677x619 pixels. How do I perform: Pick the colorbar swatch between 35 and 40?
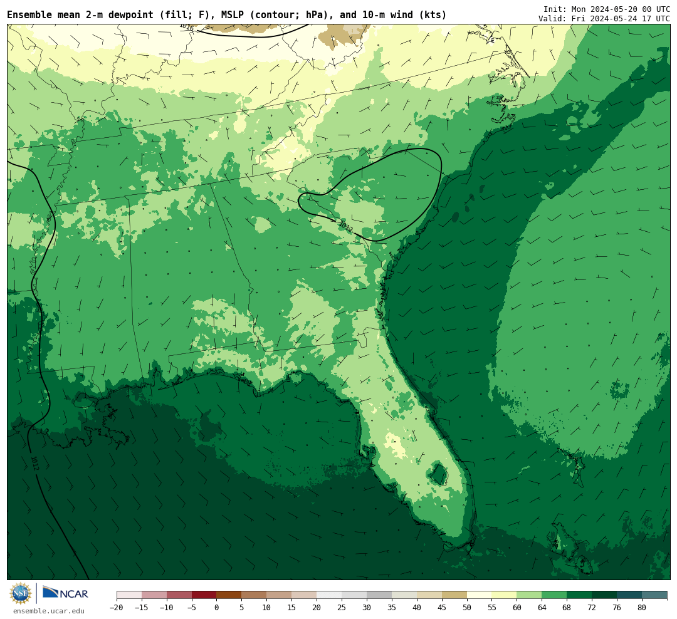(404, 595)
